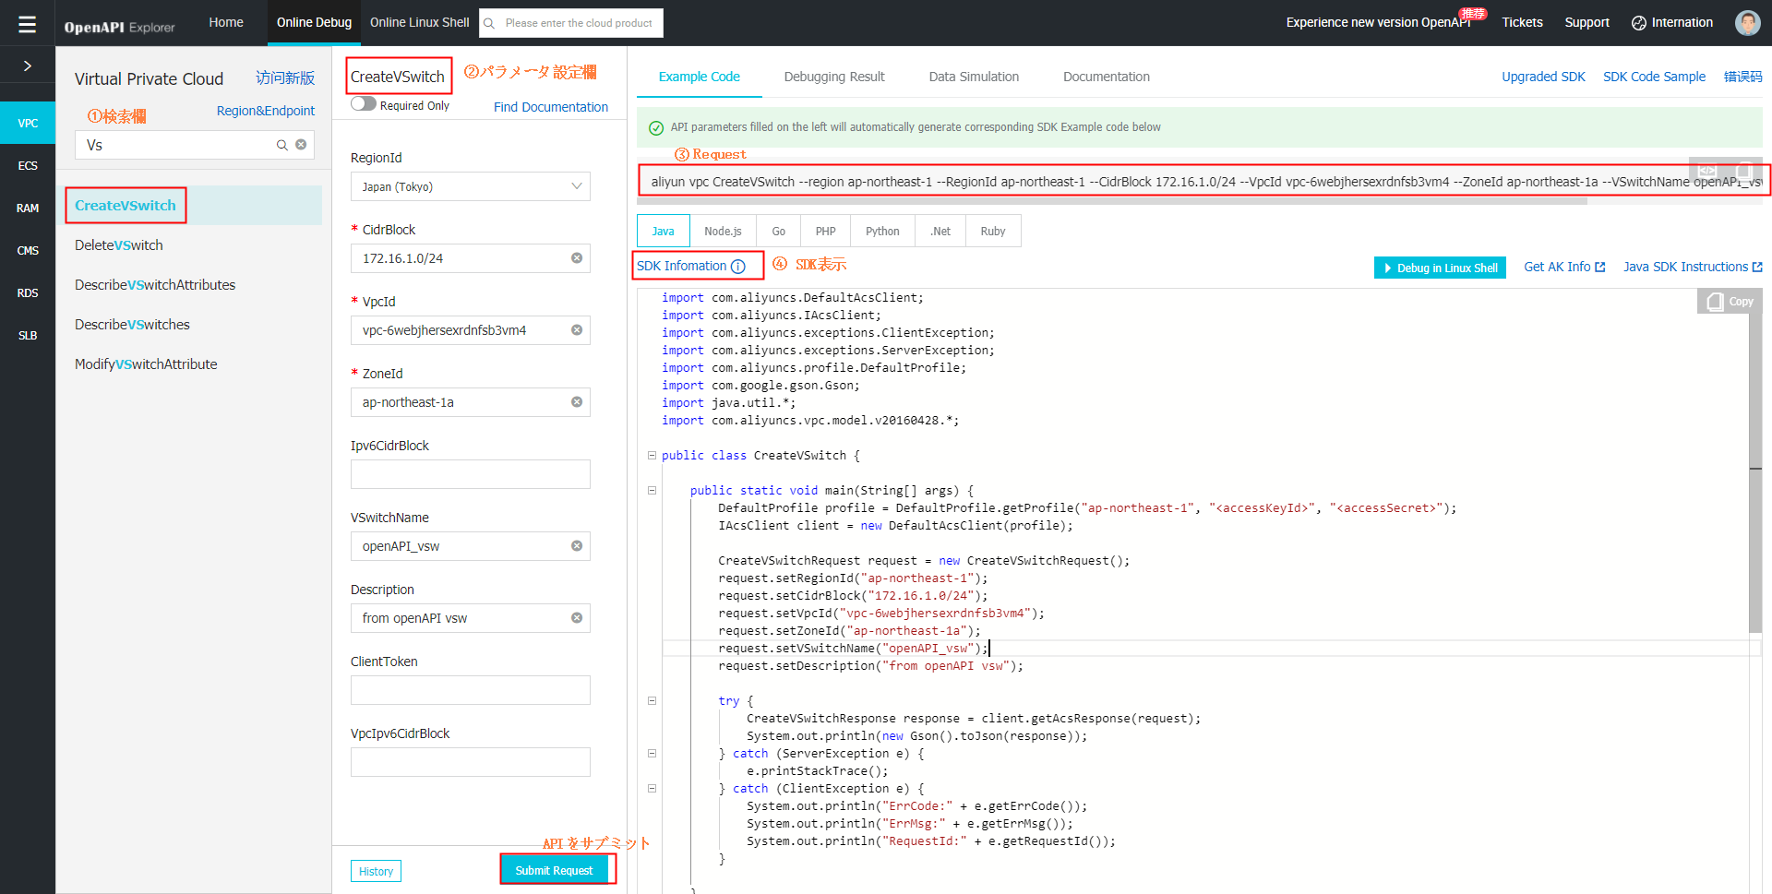This screenshot has width=1772, height=894.
Task: Select the Node.js language tab
Action: click(x=723, y=232)
